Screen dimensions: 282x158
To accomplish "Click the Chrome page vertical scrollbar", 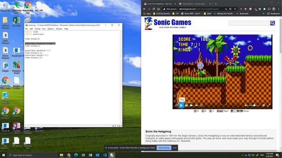I will [x=281, y=83].
